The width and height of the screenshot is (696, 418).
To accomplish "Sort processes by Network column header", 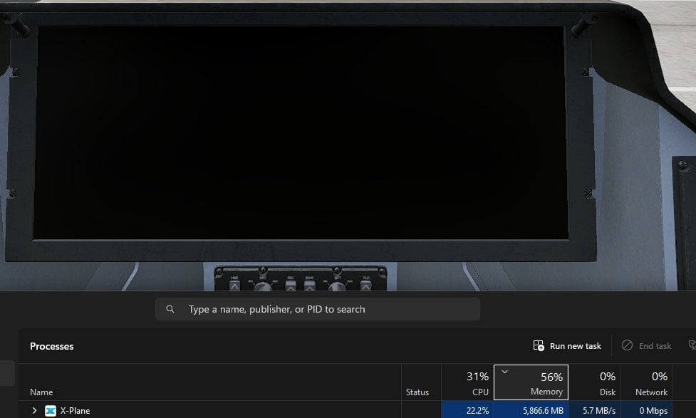I will (646, 383).
